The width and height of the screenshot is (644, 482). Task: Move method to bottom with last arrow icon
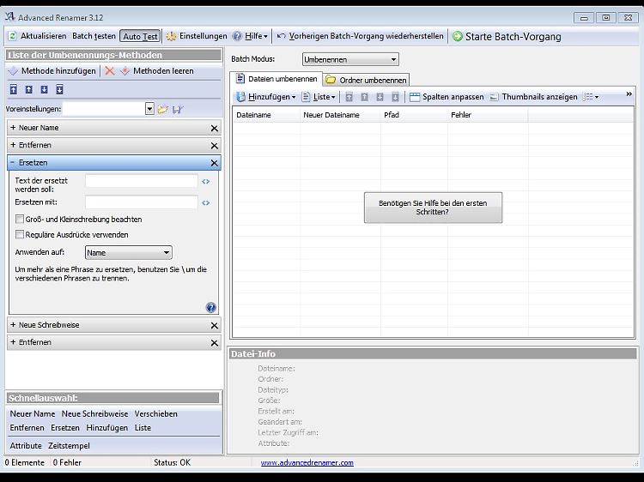pyautogui.click(x=59, y=89)
